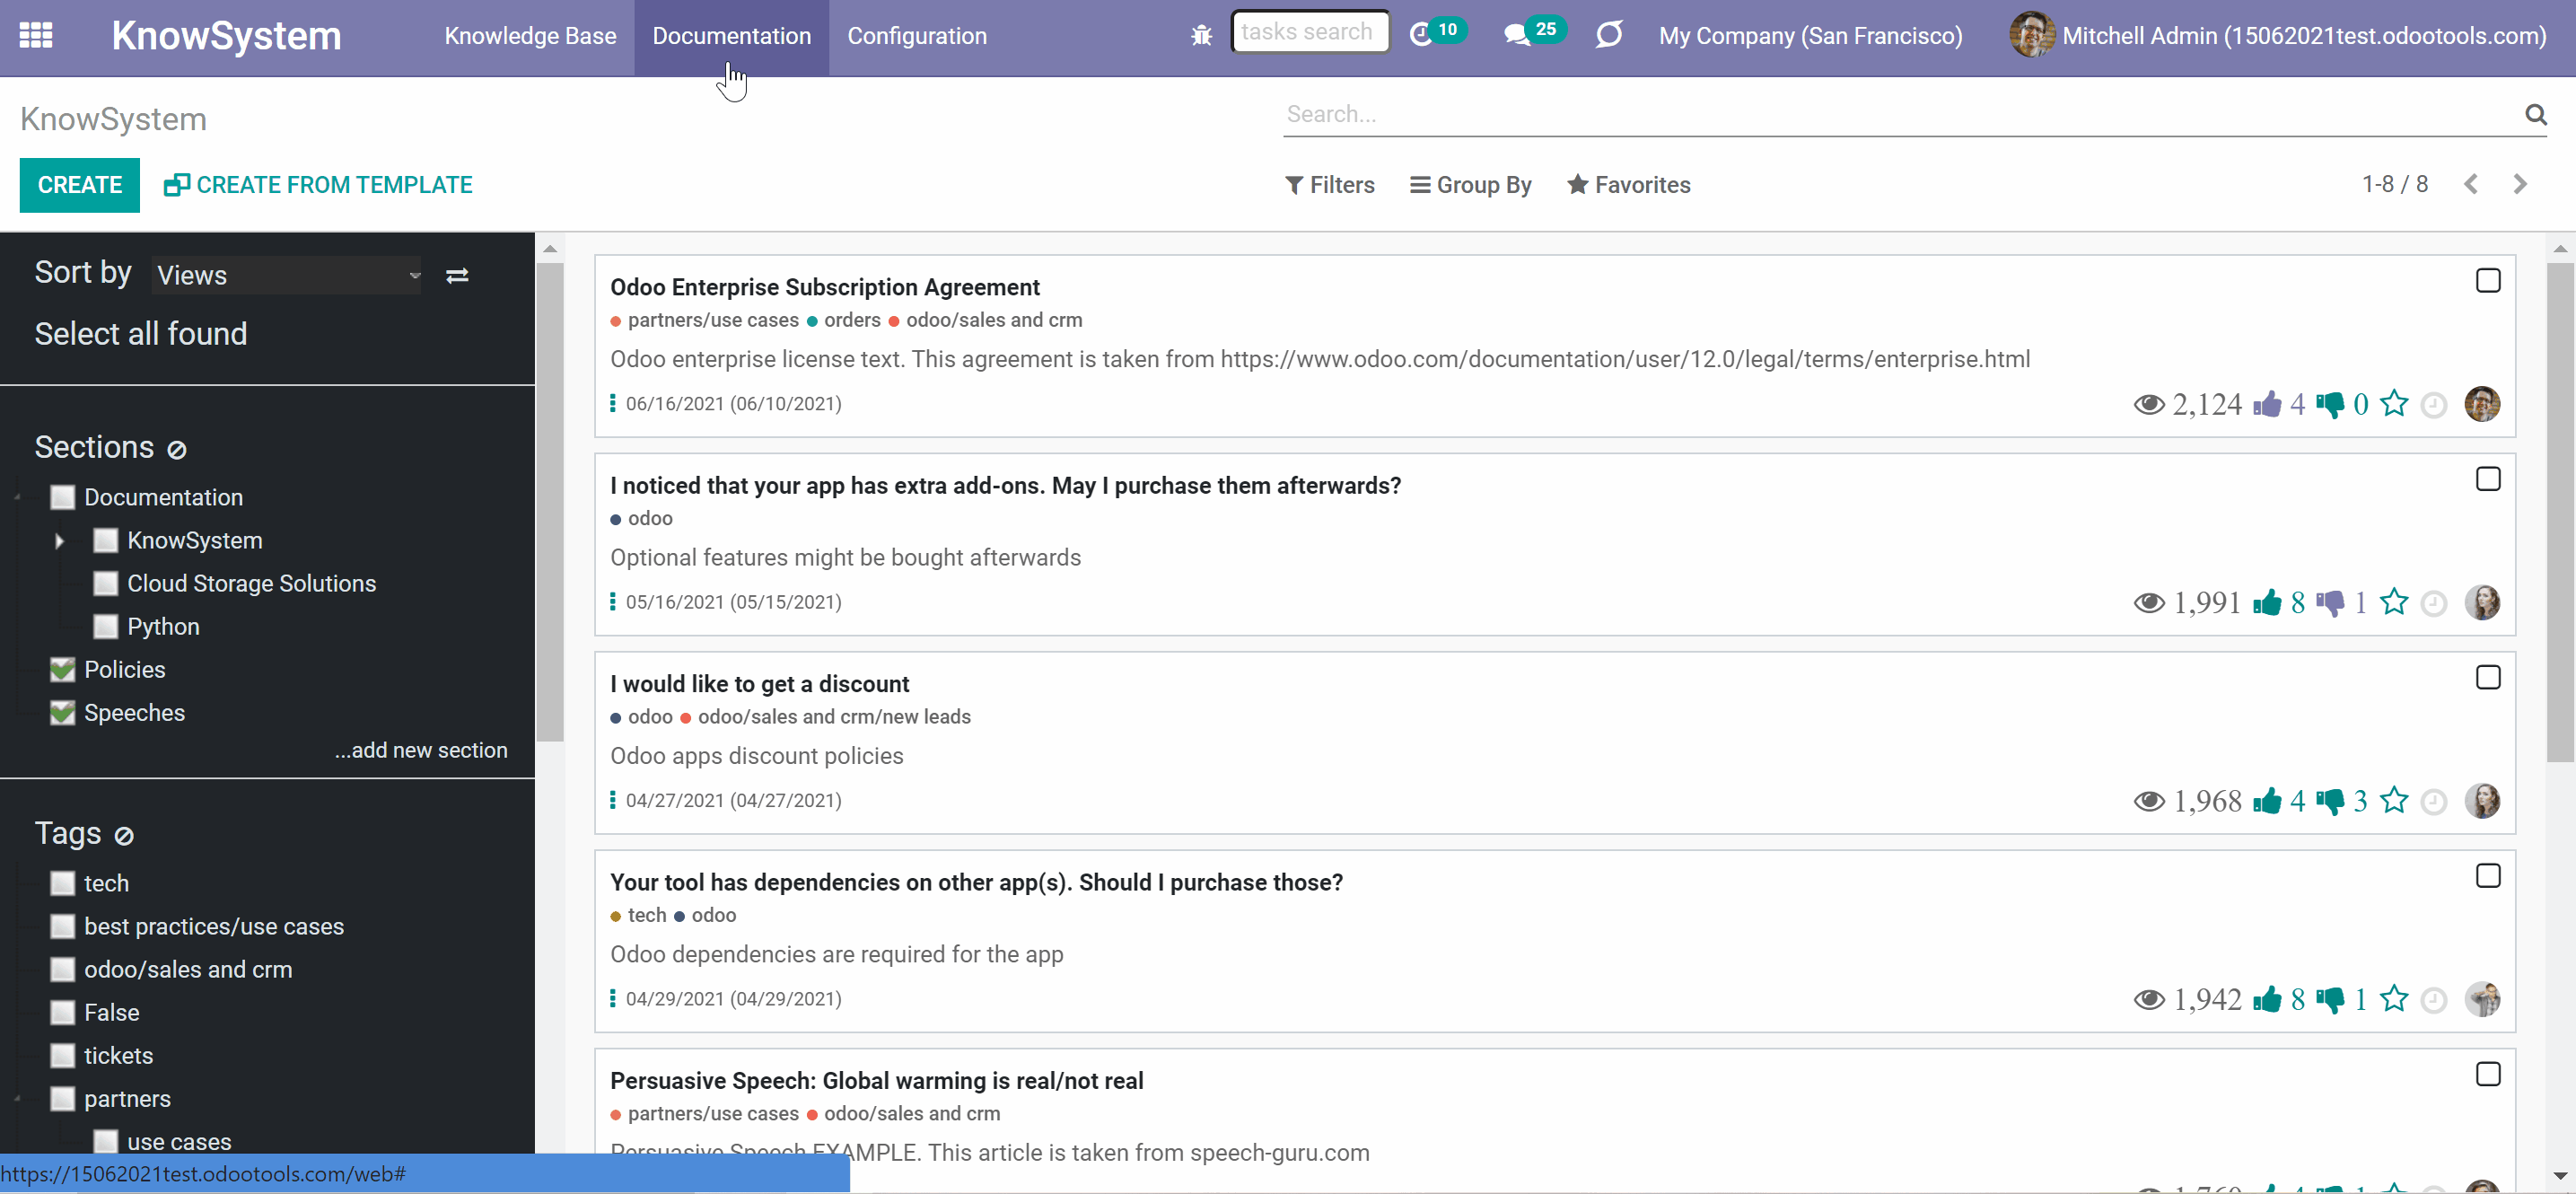Clear Sections selection with the ban icon
Viewport: 2576px width, 1194px height.
177,450
